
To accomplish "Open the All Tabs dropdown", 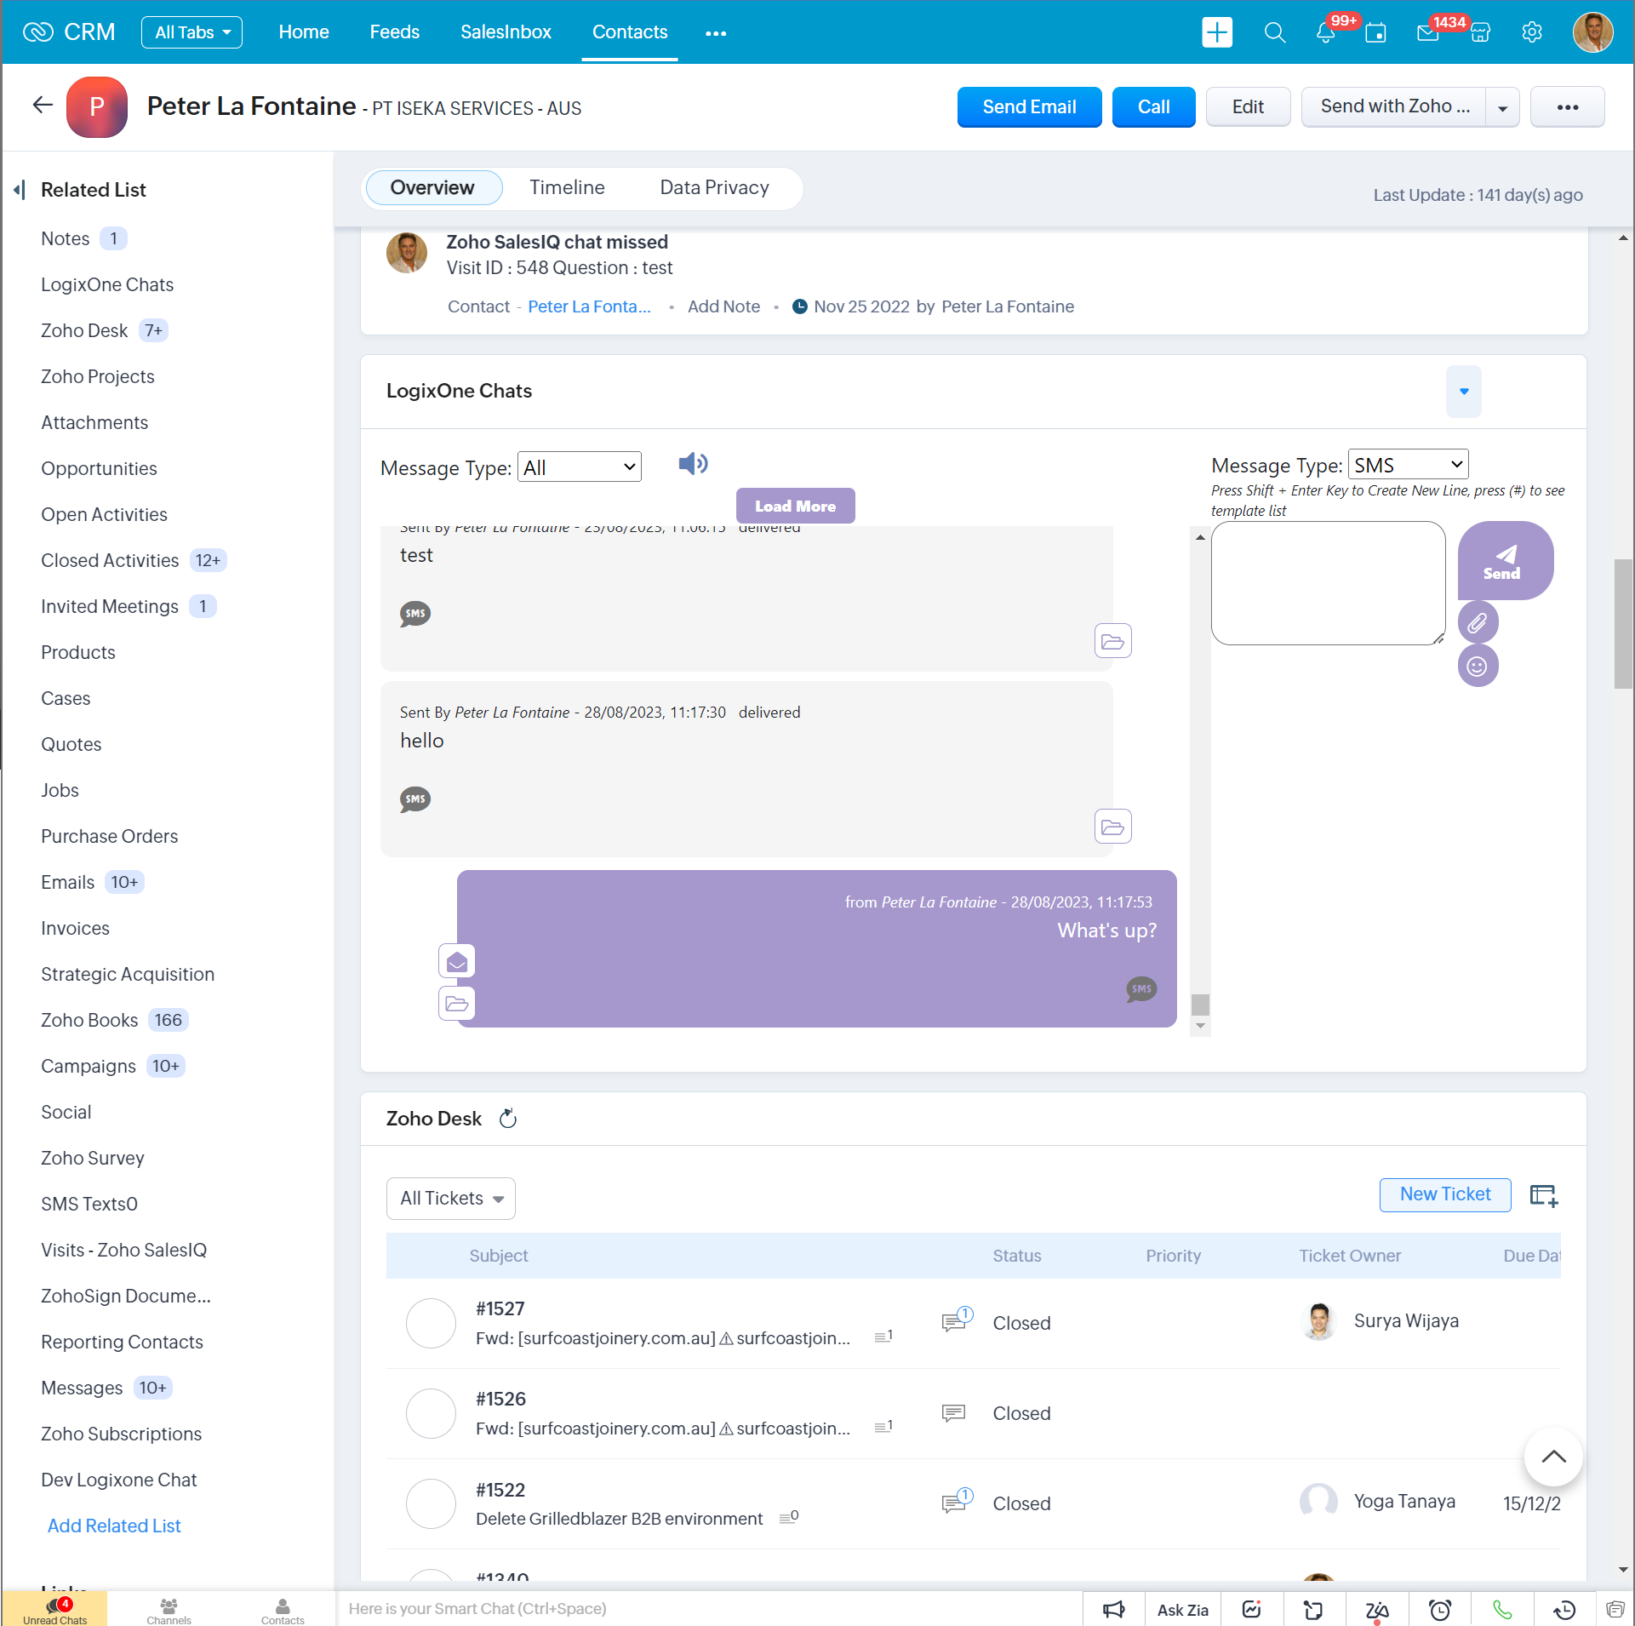I will (x=192, y=32).
